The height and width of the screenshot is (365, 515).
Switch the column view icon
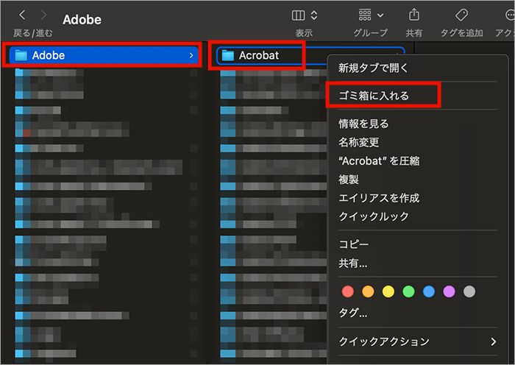point(298,15)
